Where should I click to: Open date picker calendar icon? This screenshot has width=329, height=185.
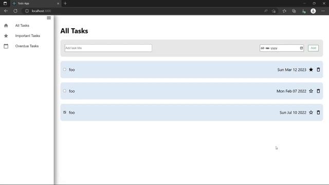(x=301, y=48)
